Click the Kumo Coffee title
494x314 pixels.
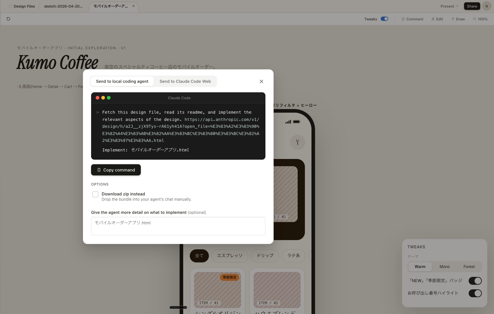(58, 62)
